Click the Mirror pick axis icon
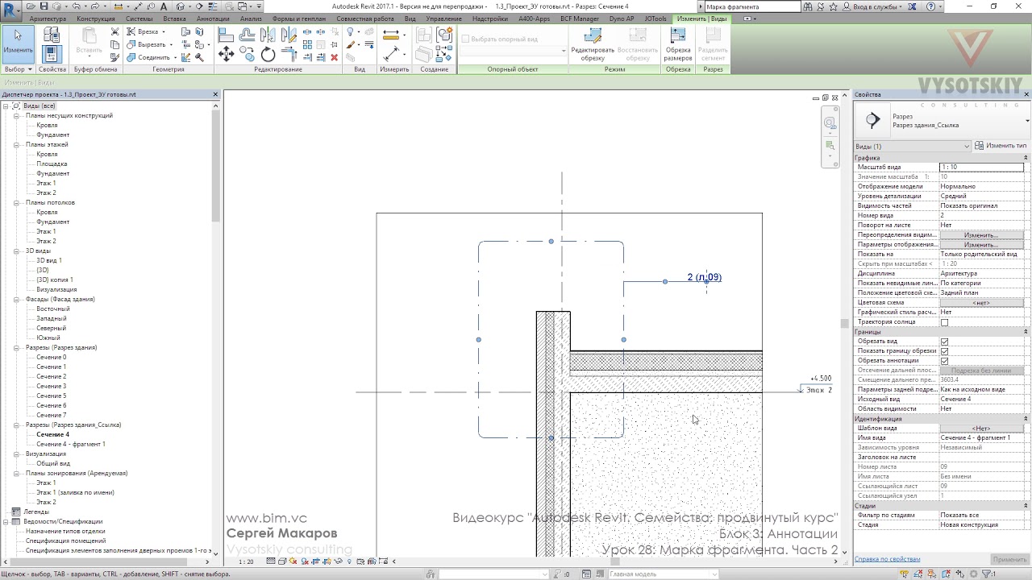1032x580 pixels. click(267, 35)
